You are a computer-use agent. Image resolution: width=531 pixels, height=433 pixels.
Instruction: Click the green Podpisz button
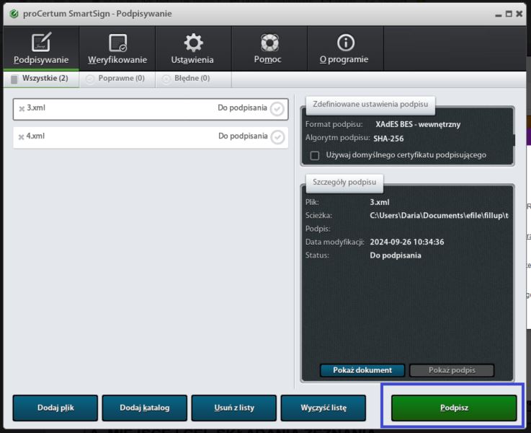coord(454,408)
